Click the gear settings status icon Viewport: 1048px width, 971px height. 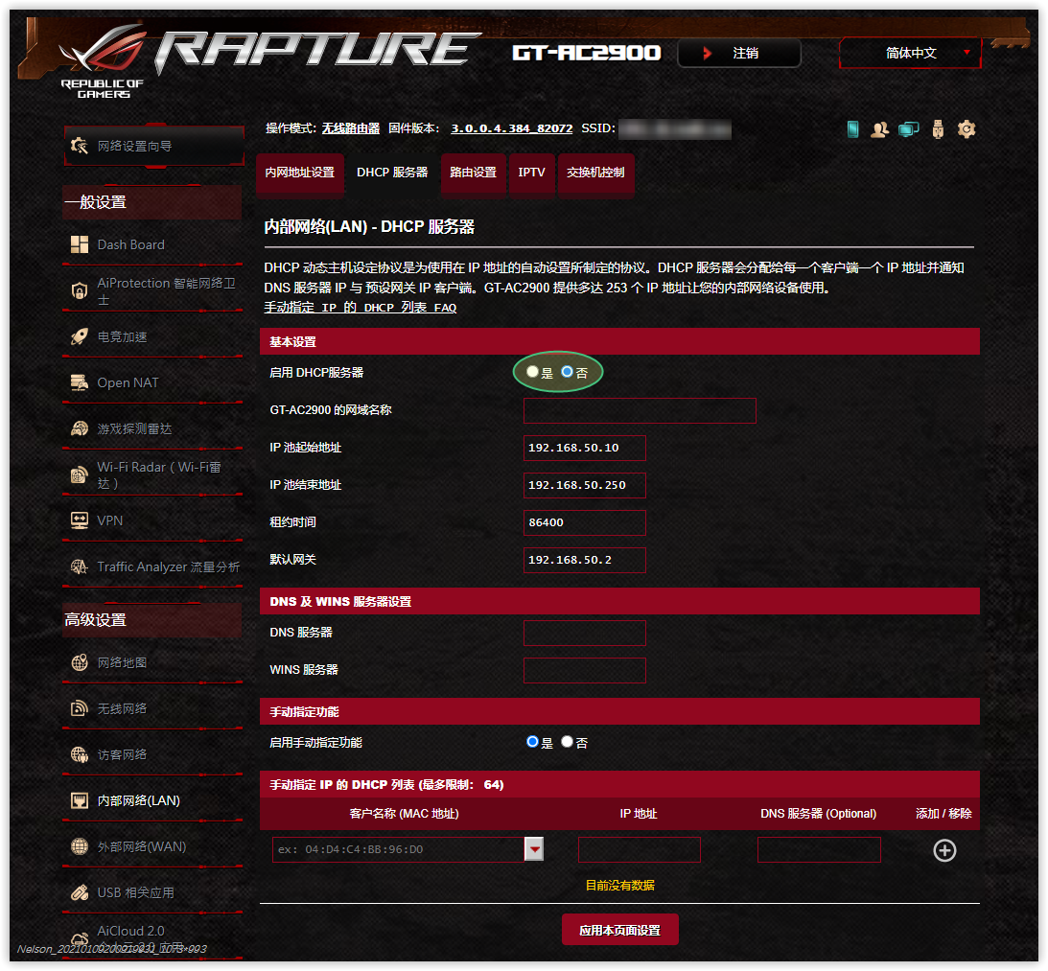(966, 129)
